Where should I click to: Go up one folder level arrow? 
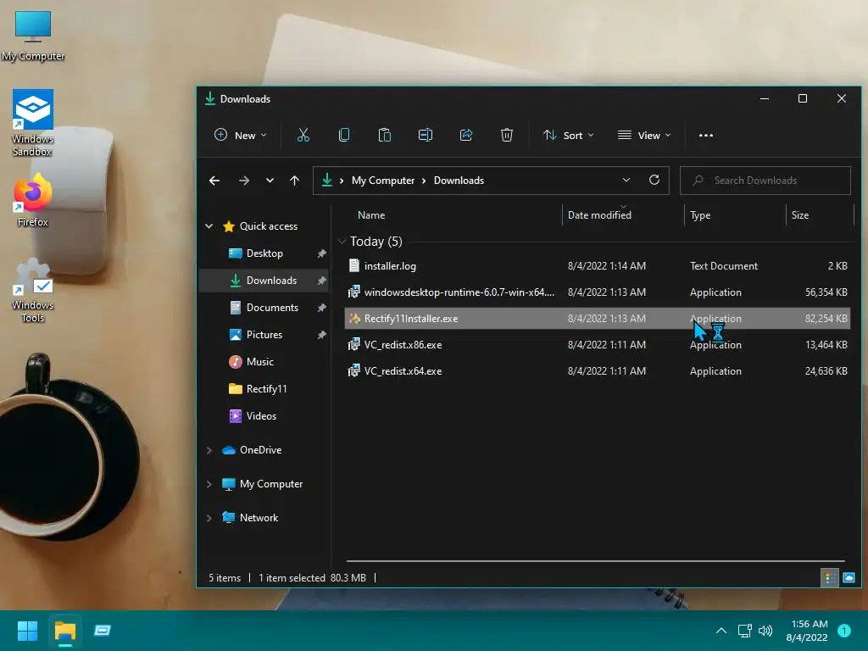[294, 181]
